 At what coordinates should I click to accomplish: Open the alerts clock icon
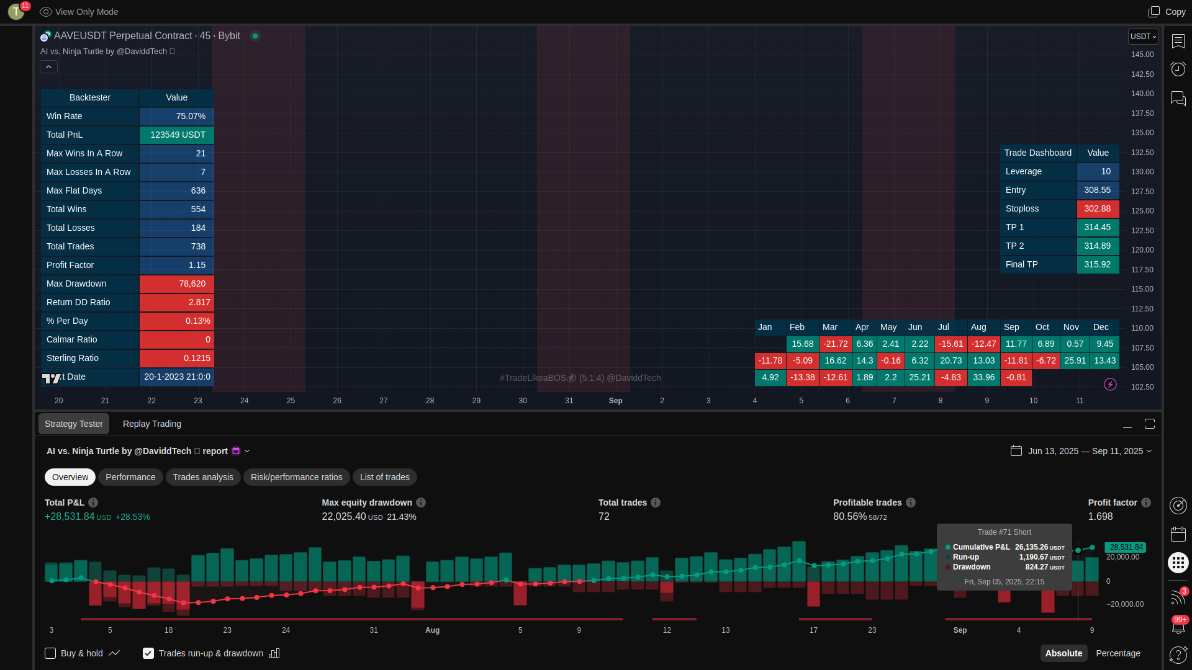[1178, 69]
